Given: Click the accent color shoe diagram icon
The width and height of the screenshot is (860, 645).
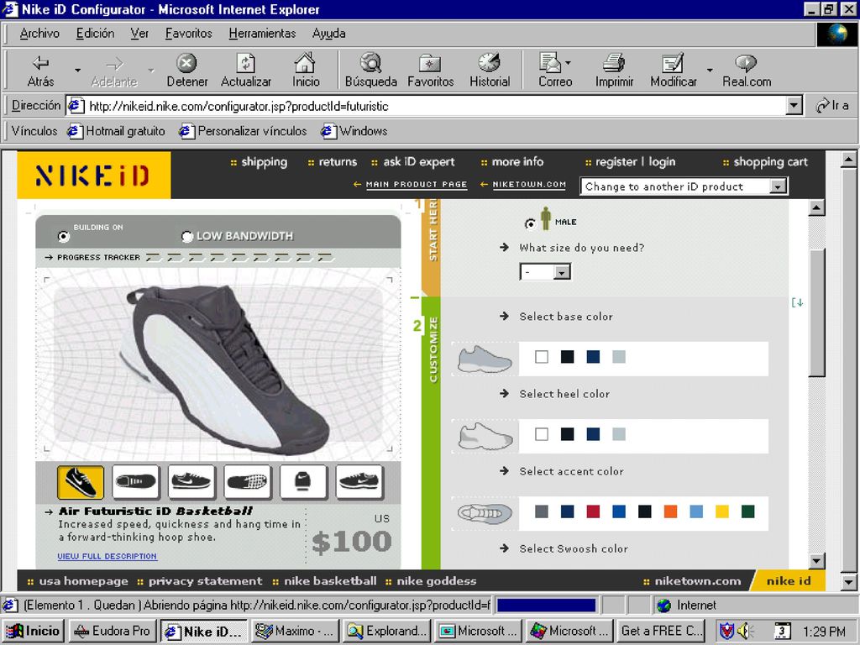Looking at the screenshot, I should point(485,514).
